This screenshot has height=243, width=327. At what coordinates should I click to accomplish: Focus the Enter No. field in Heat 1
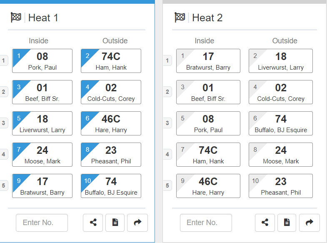point(42,223)
